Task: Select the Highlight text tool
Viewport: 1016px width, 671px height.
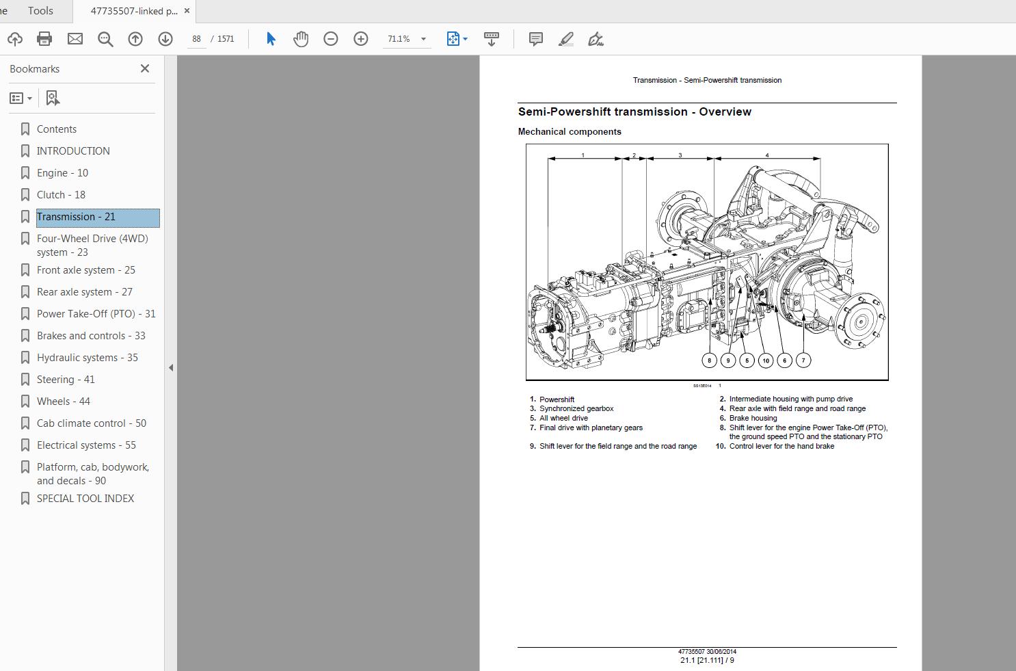Action: click(565, 39)
